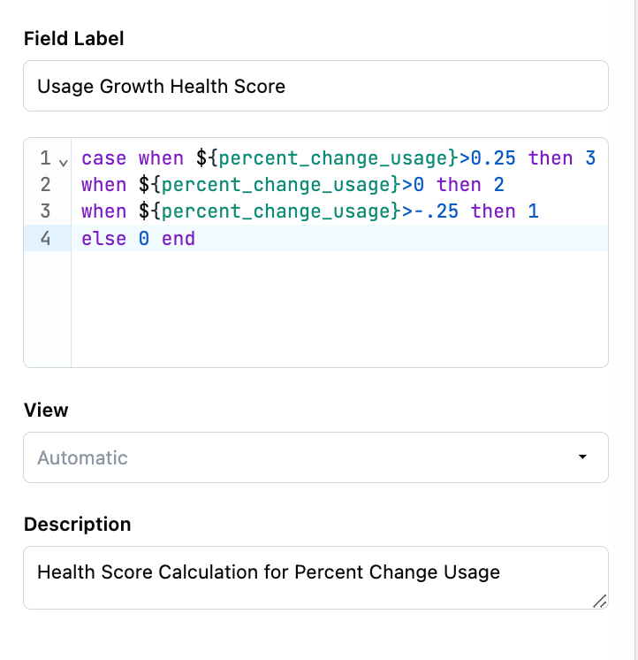
Task: Click percent_change_usage variable on line 2
Action: click(x=276, y=185)
